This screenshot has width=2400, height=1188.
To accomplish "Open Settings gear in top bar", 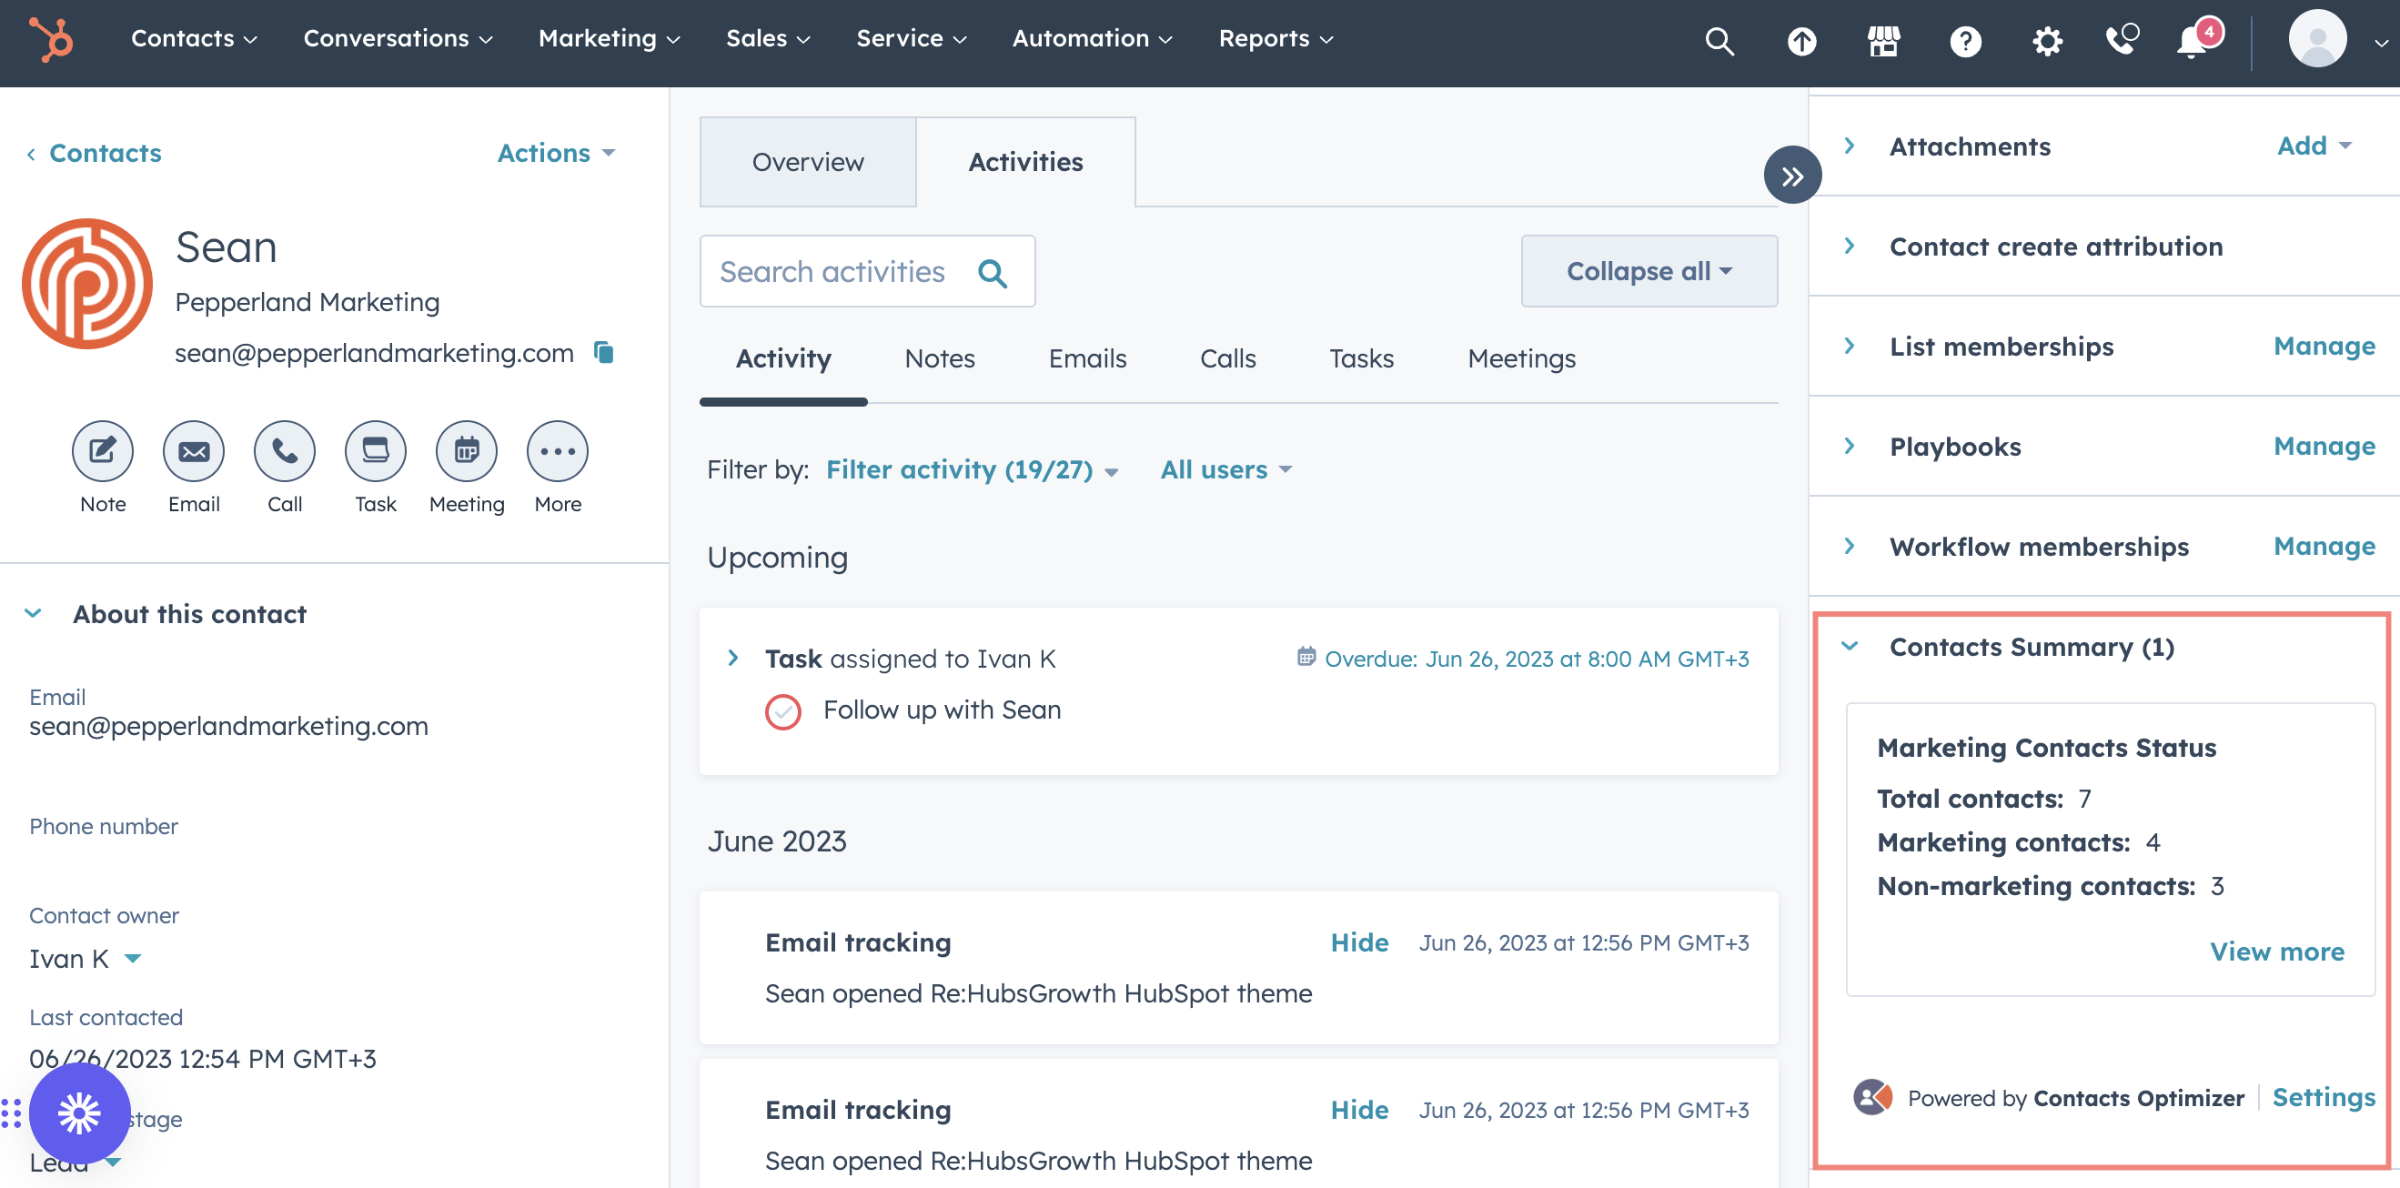I will click(x=2047, y=41).
